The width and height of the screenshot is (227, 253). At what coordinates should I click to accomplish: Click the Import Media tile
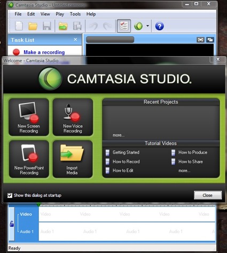(73, 159)
